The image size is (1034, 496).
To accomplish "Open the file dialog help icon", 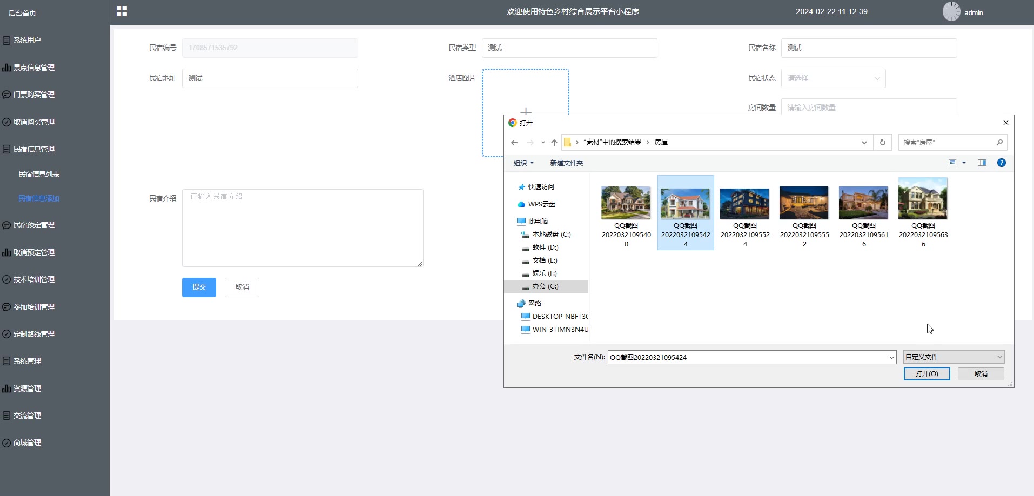I will click(1001, 163).
